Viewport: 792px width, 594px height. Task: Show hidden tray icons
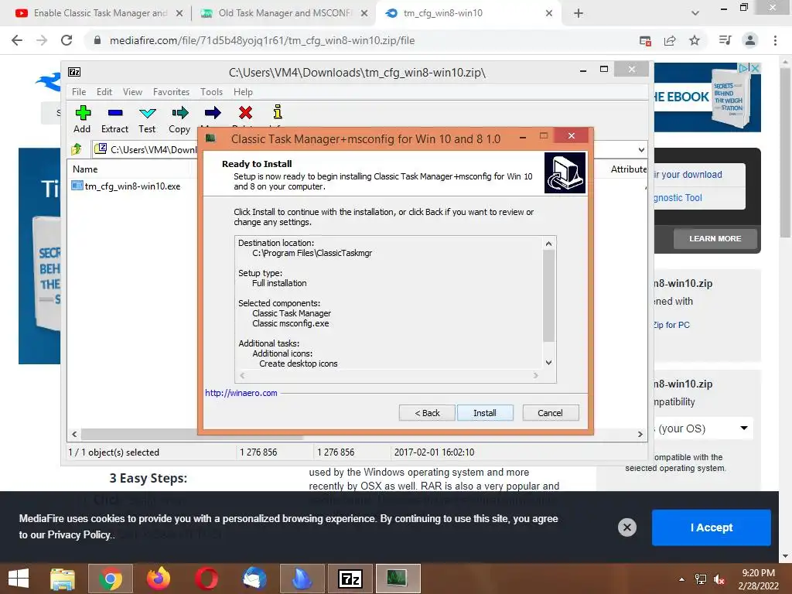coord(682,579)
